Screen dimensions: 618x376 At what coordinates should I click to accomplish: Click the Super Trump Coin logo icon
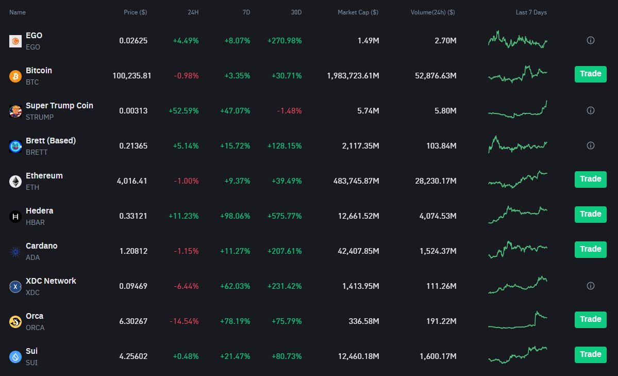pyautogui.click(x=15, y=111)
